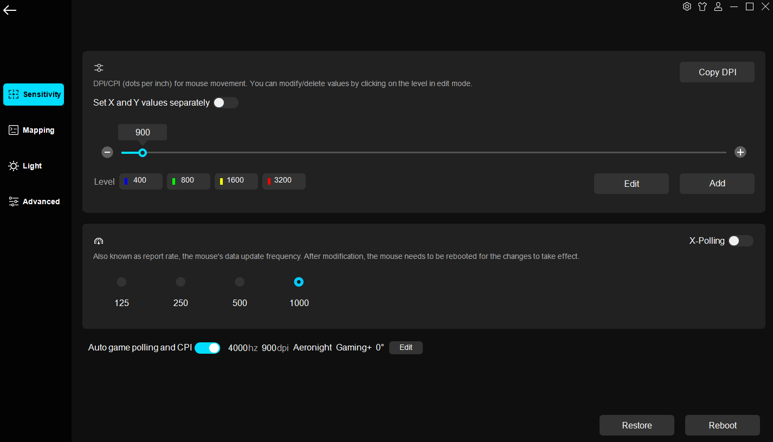Open the user account icon
The image size is (773, 442).
718,6
